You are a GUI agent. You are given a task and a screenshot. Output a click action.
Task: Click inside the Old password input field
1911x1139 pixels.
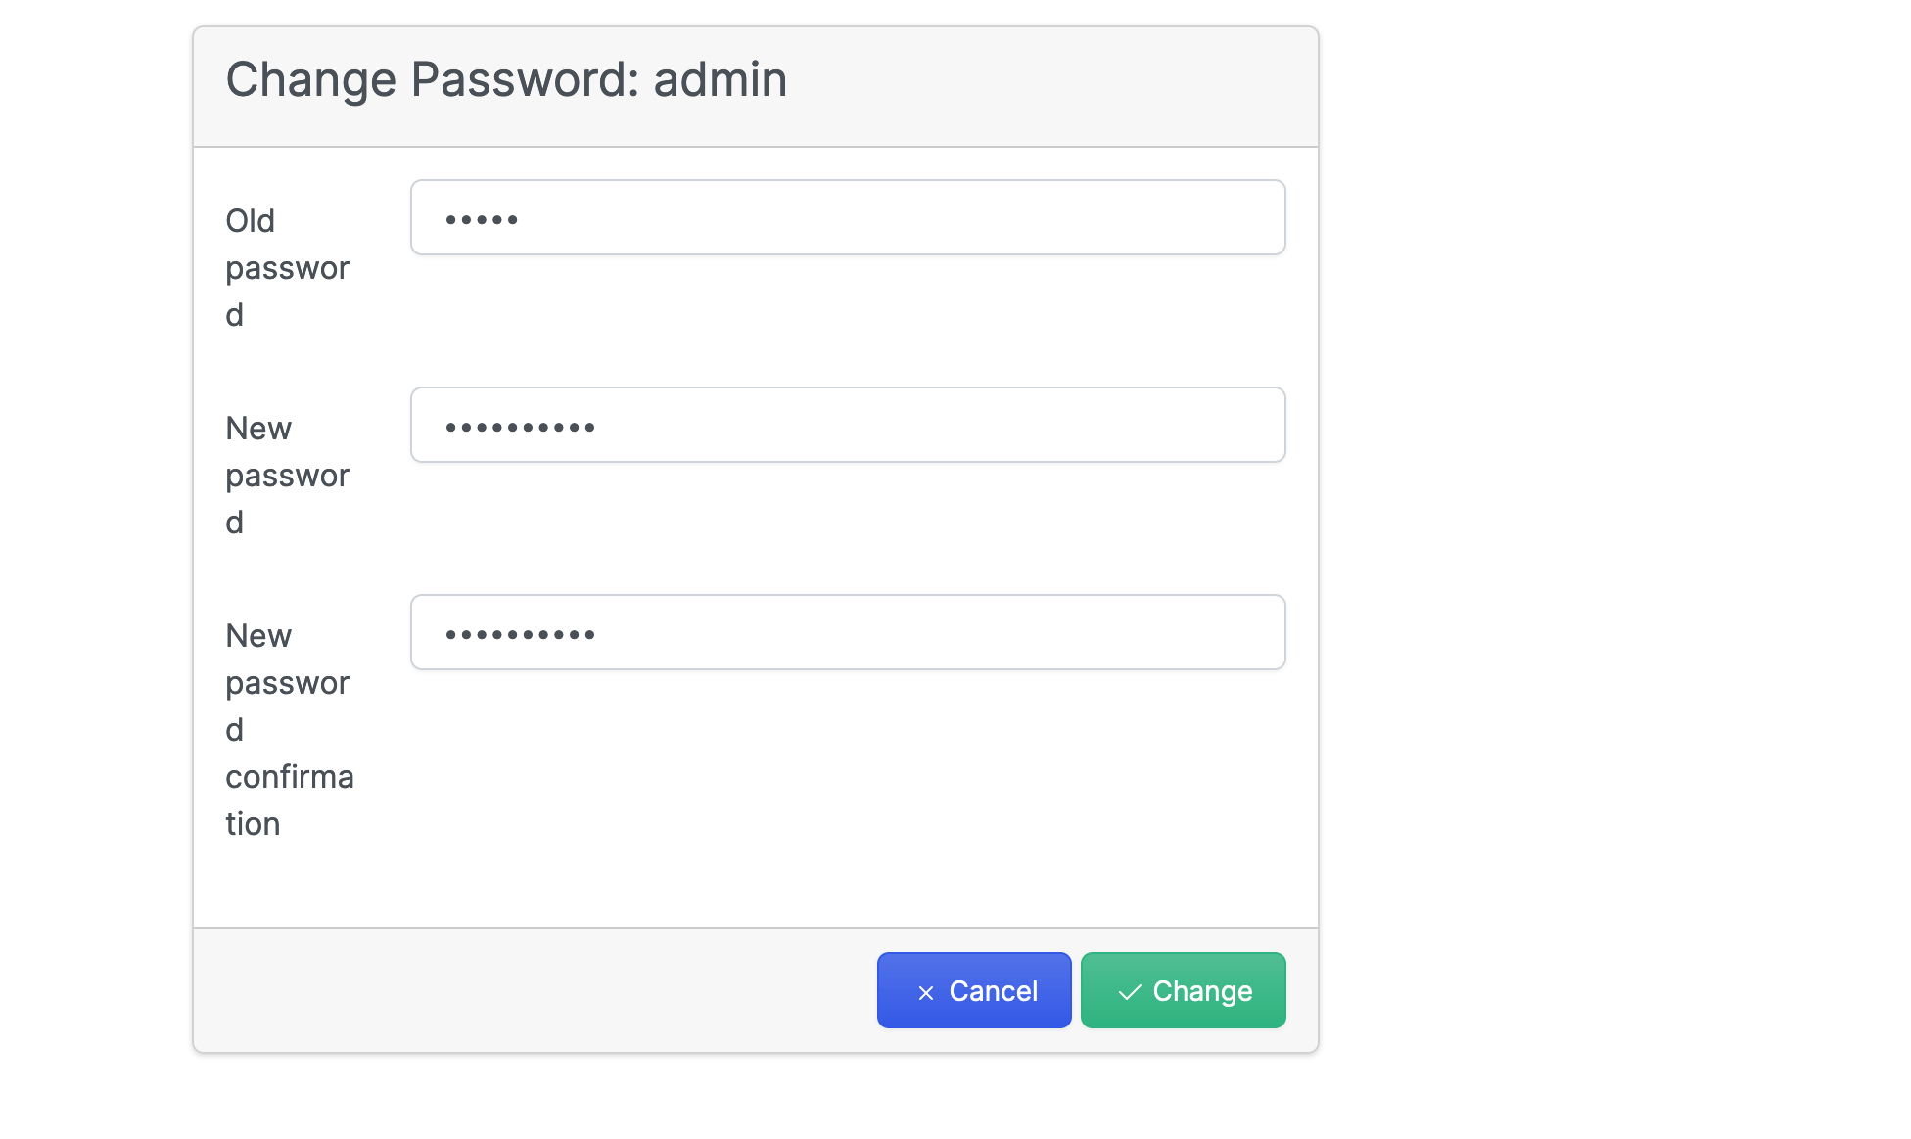(847, 217)
